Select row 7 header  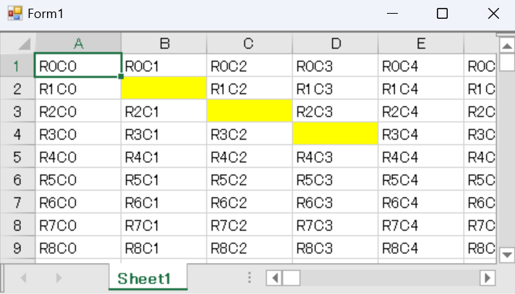point(18,202)
